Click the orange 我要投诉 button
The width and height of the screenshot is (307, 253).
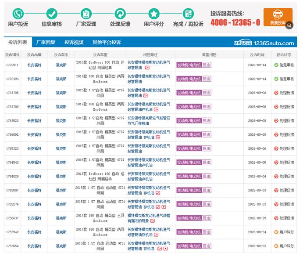point(278,17)
